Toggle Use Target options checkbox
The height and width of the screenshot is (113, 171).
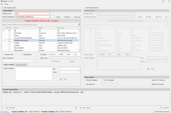[x=3, y=8]
